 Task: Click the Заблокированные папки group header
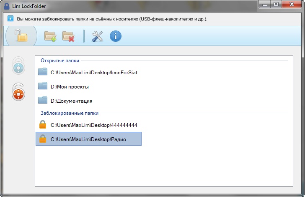pos(70,113)
